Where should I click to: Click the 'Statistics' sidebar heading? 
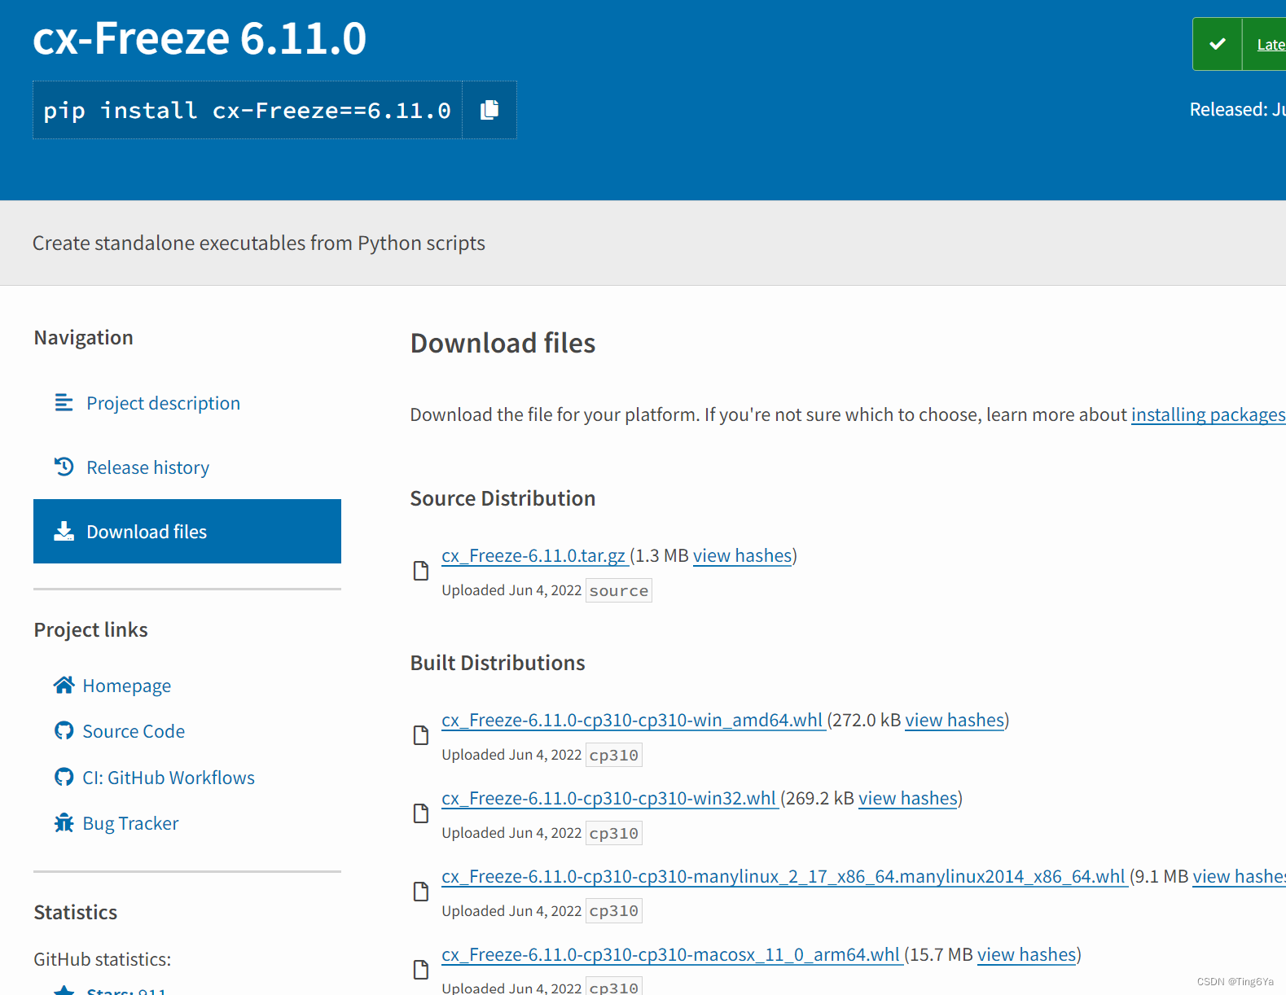pos(76,912)
